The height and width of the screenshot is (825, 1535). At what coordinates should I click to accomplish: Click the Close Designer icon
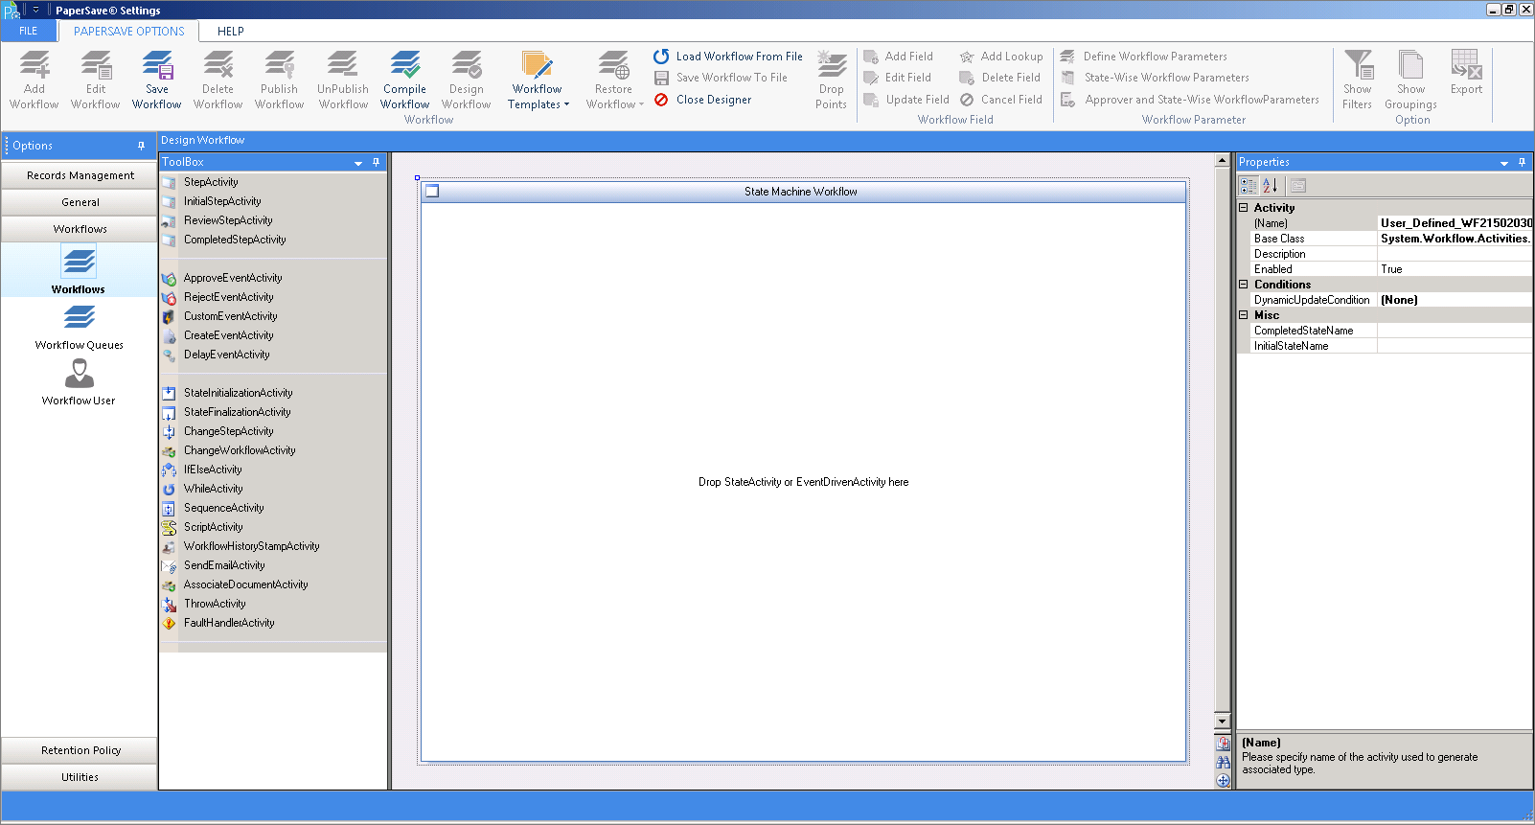[x=661, y=100]
